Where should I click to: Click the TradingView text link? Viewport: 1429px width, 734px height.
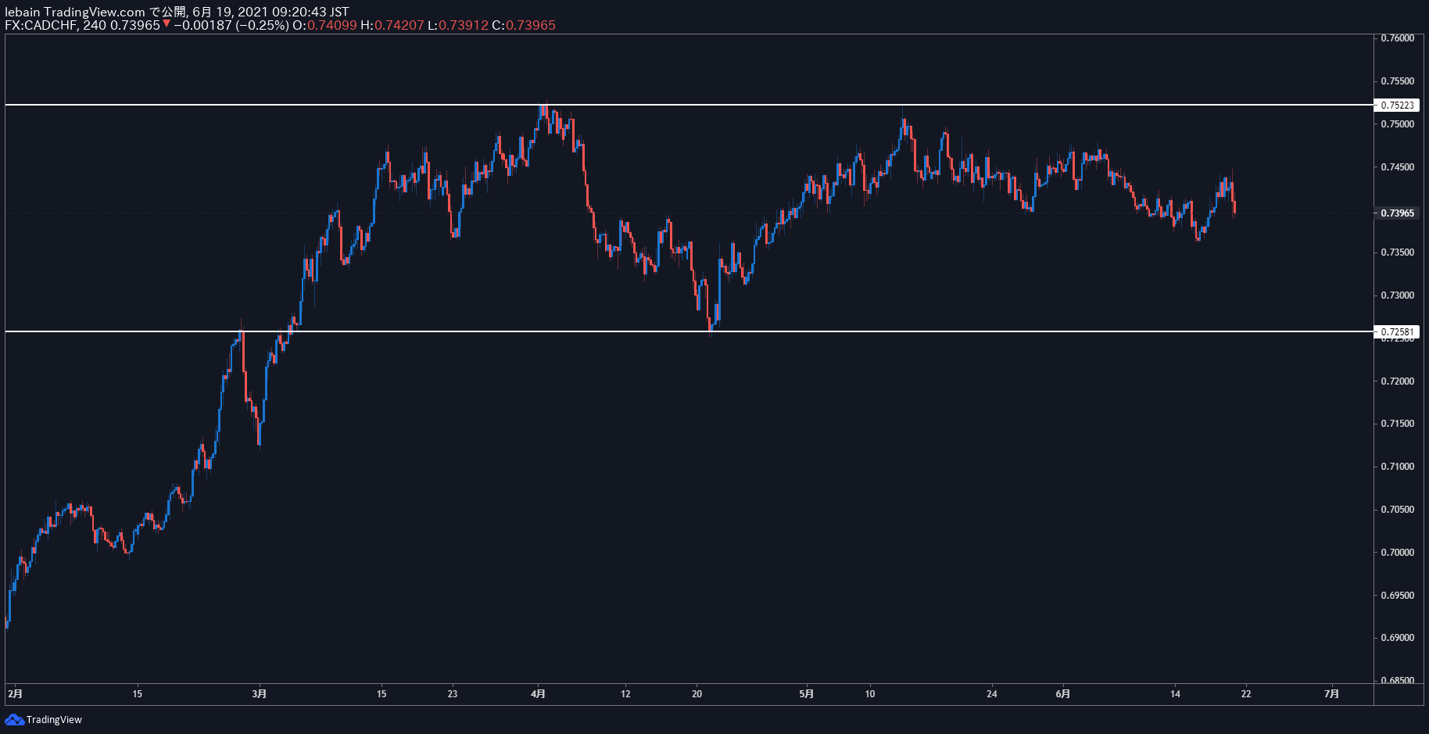point(54,720)
